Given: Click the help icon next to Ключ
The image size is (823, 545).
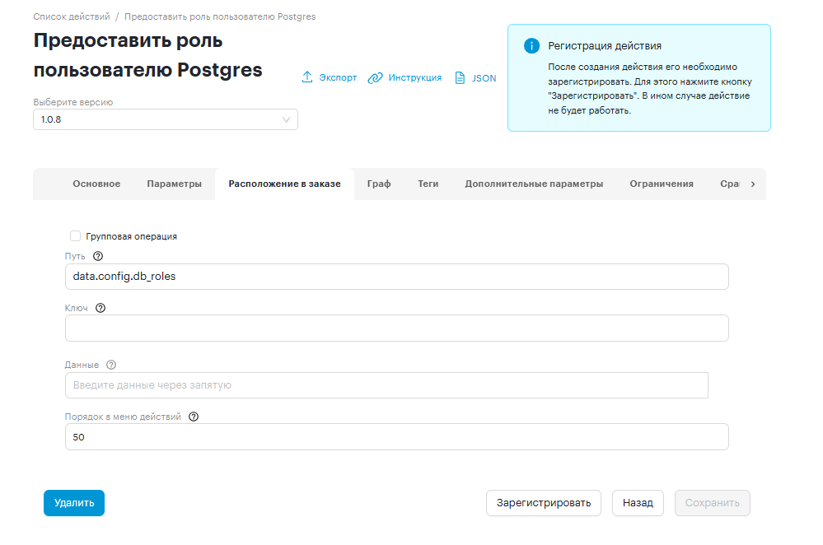Looking at the screenshot, I should [101, 308].
